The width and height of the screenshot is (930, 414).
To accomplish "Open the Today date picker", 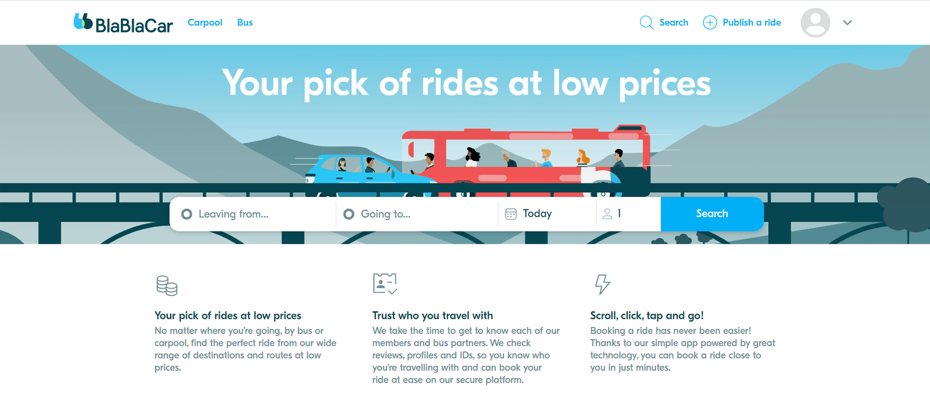I will (x=537, y=214).
